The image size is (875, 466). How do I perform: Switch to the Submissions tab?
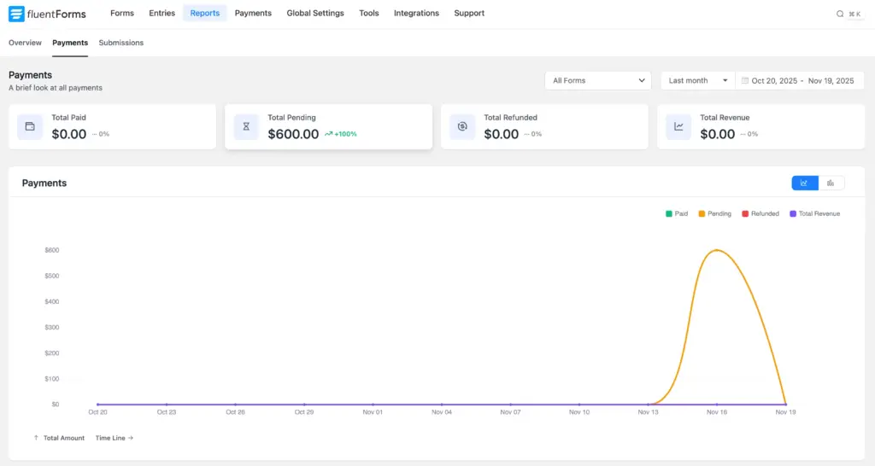click(121, 43)
